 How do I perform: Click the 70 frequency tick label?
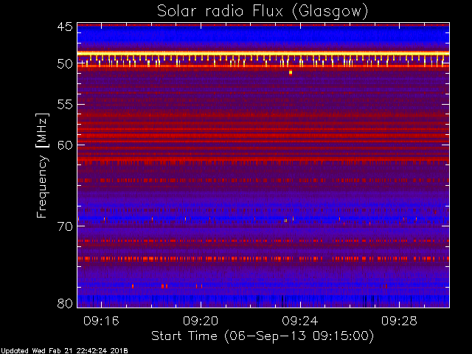65,226
